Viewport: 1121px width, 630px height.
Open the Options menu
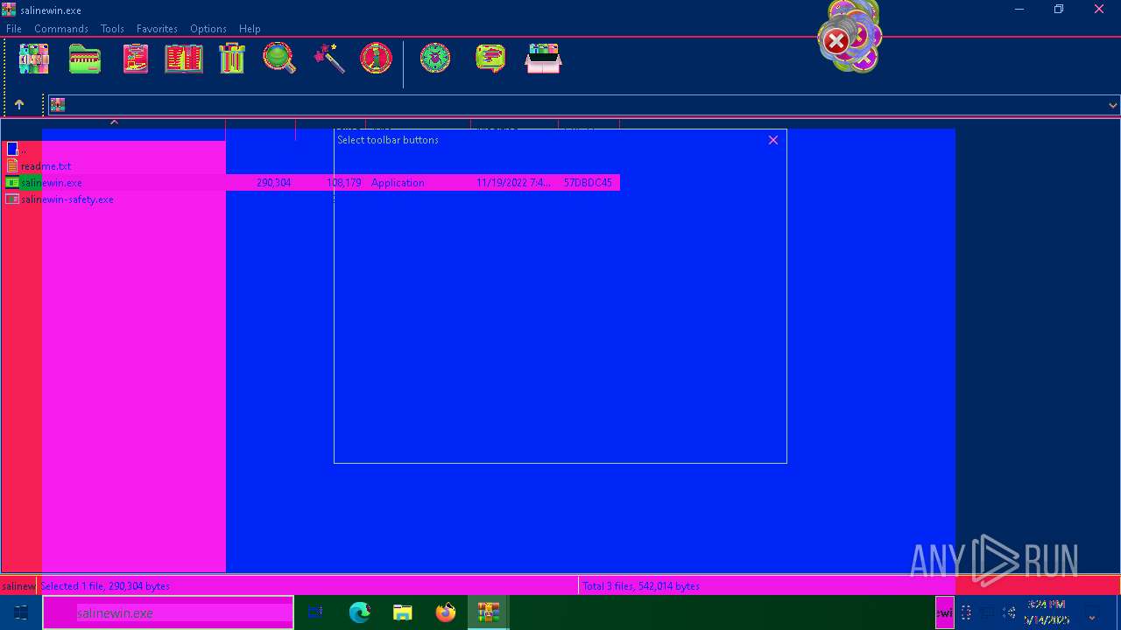pyautogui.click(x=208, y=29)
